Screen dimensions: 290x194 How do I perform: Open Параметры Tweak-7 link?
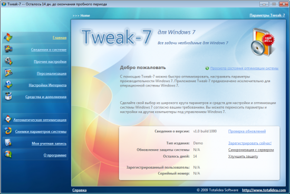point(267,15)
